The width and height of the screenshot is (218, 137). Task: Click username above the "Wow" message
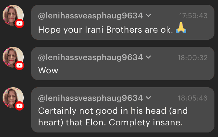tap(90, 58)
